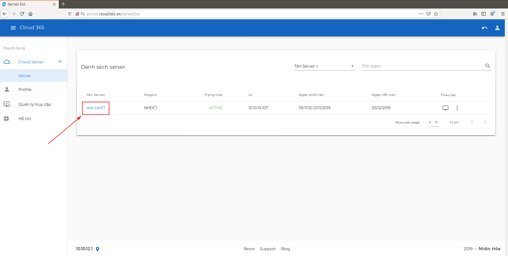
Task: Click the Support footer link
Action: tap(268, 249)
